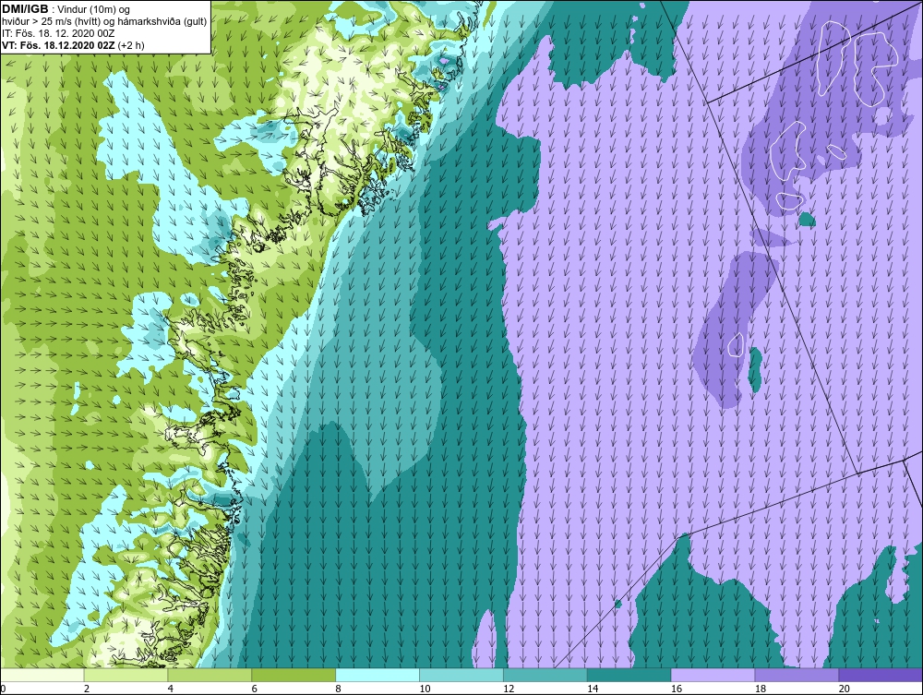Click the legend scale label 16
This screenshot has width=923, height=695.
[676, 689]
